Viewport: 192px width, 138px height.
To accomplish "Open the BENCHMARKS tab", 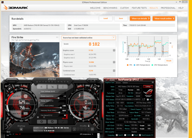I will [x=110, y=8].
